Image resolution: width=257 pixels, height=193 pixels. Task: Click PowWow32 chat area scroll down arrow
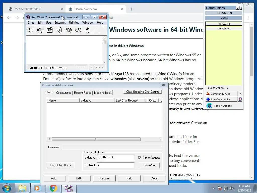tap(105, 62)
